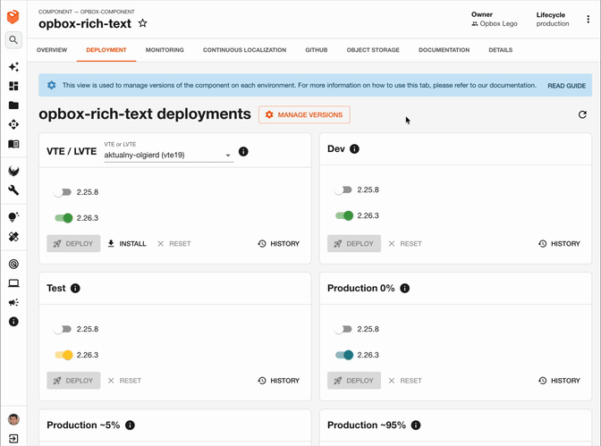The width and height of the screenshot is (601, 446).
Task: Open History in Dev card
Action: (x=559, y=244)
